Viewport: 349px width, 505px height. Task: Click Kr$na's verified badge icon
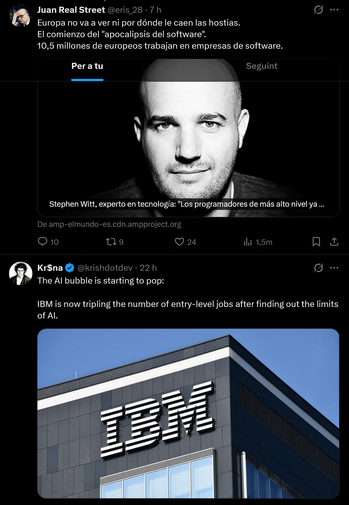[x=70, y=268]
